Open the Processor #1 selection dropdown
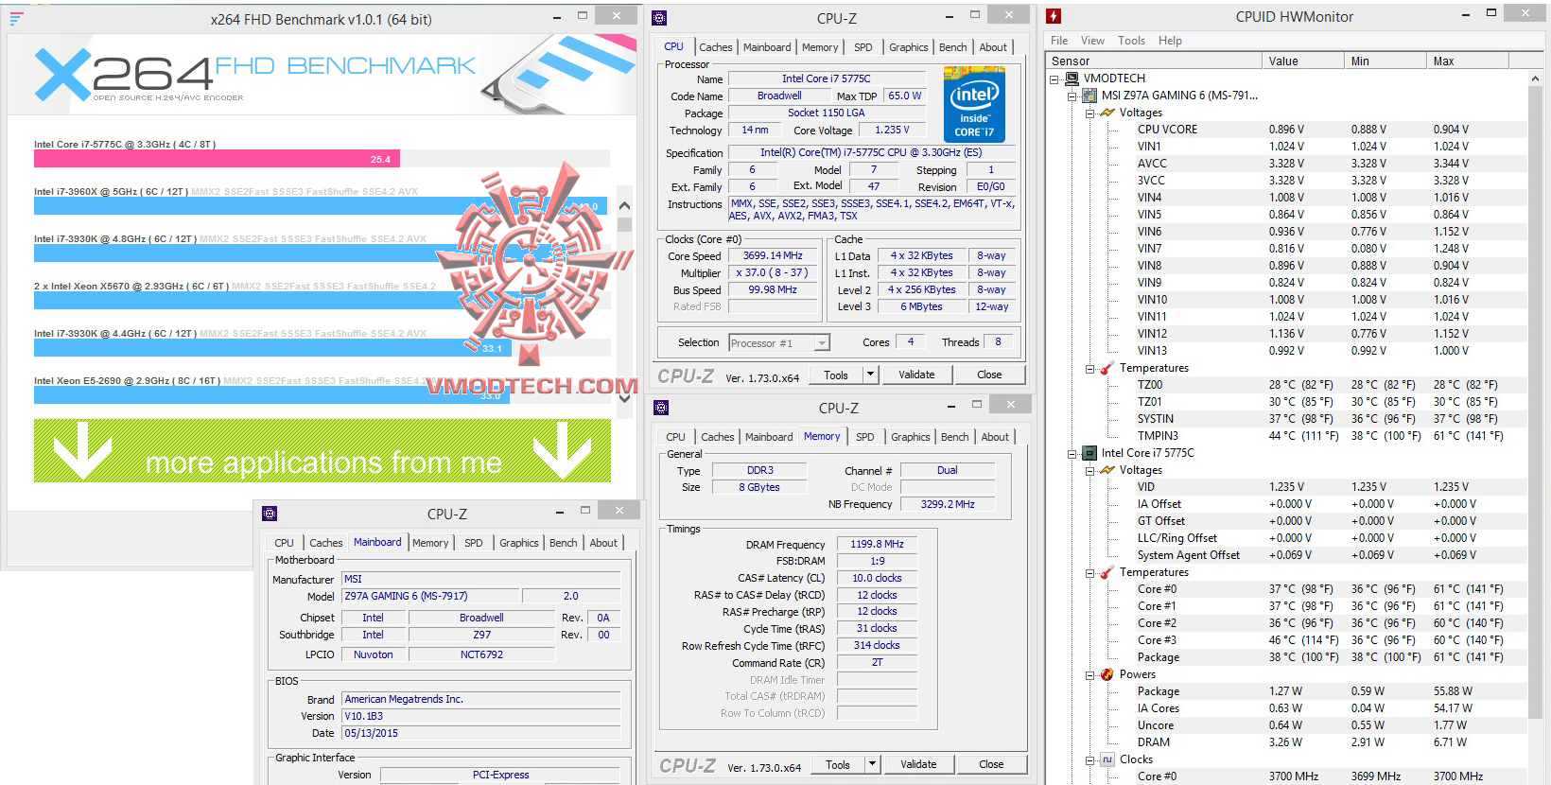 [822, 343]
